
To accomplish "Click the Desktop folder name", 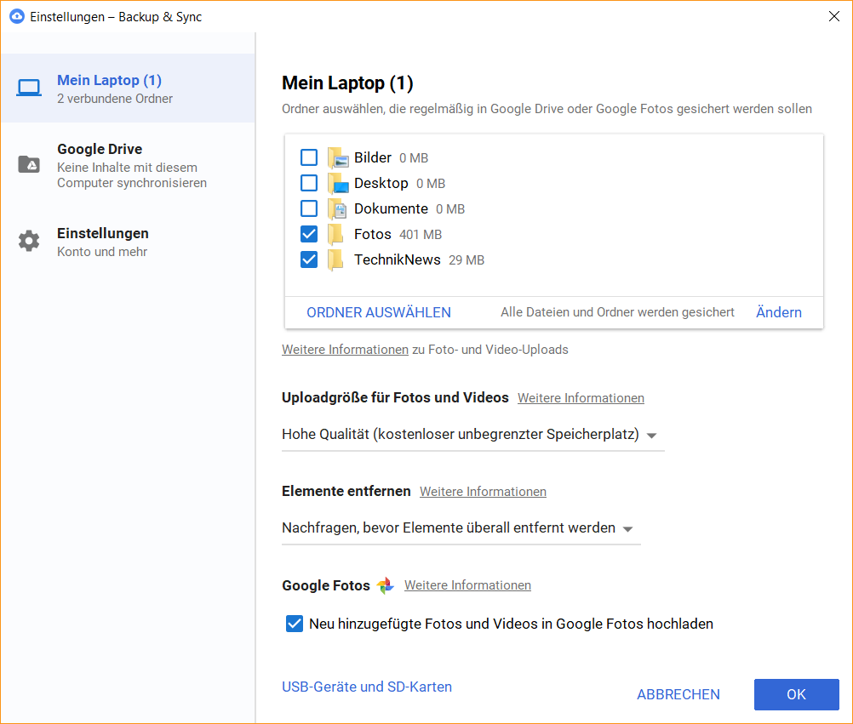I will click(x=381, y=183).
